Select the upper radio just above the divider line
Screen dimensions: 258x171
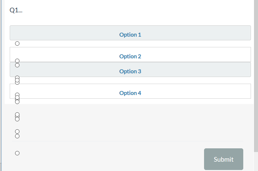[x=17, y=132]
